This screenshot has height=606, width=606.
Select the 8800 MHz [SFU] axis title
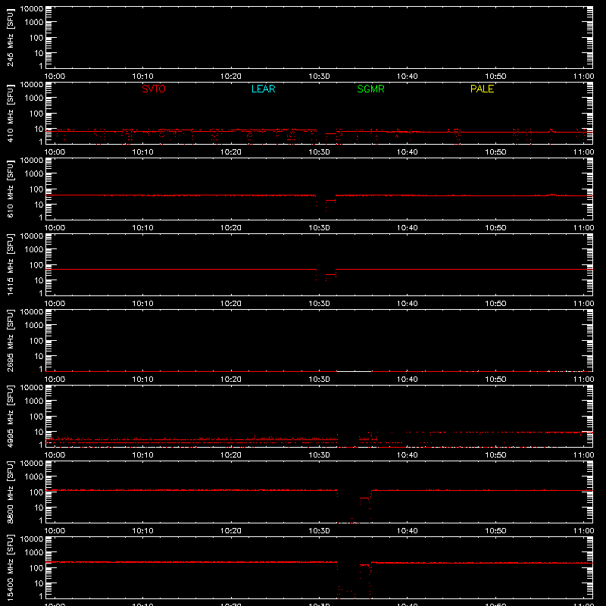[10, 492]
